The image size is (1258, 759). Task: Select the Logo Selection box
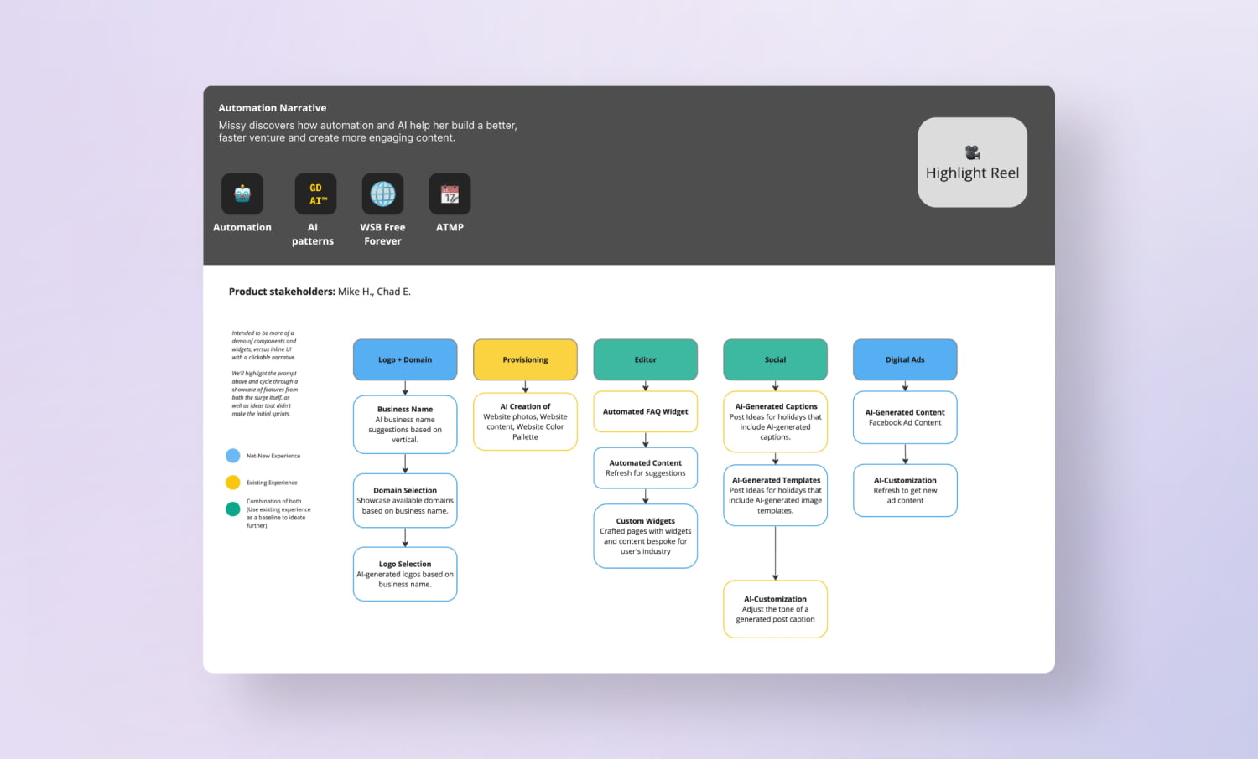(405, 574)
